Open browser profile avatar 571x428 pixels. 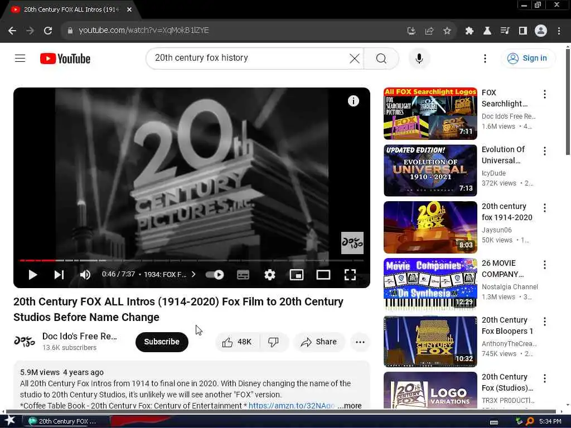click(x=540, y=31)
